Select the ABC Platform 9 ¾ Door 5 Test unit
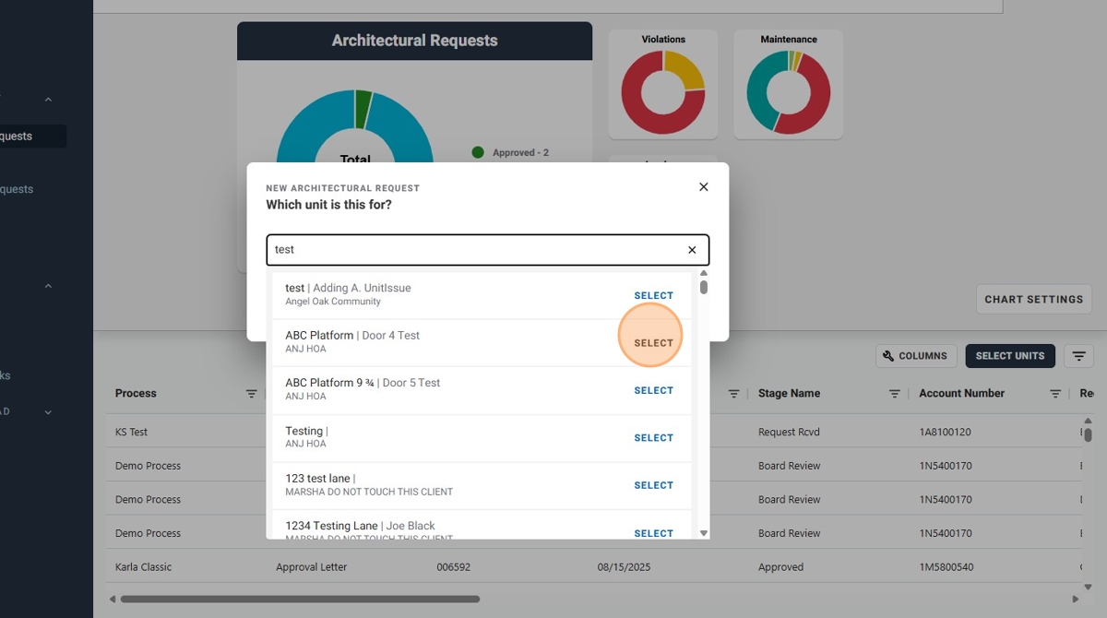The height and width of the screenshot is (618, 1107). [x=654, y=390]
